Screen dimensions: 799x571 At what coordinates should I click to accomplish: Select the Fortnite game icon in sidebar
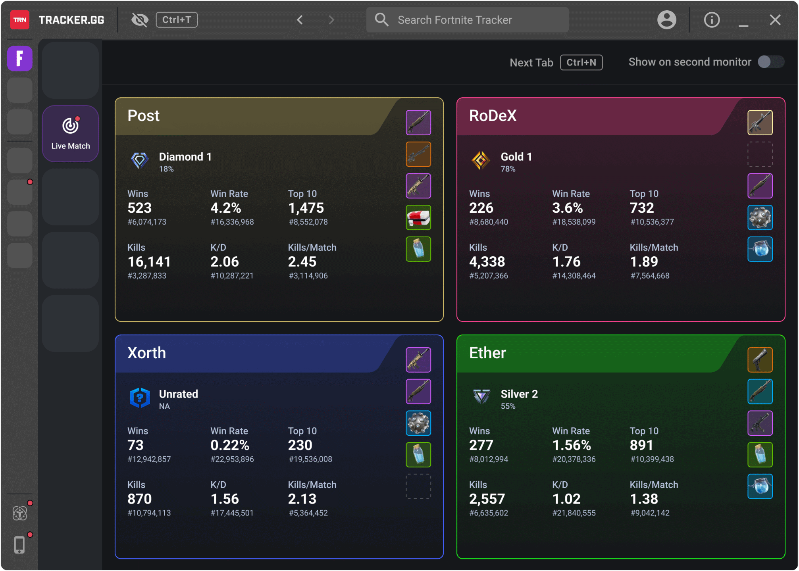[x=20, y=58]
